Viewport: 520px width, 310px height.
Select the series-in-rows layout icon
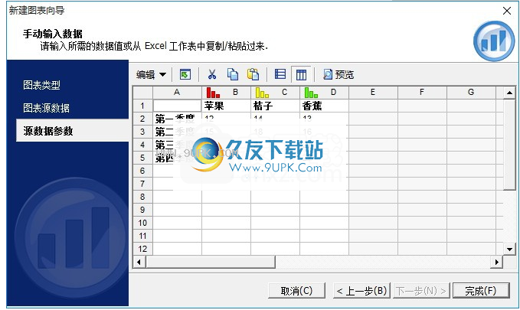pos(280,74)
